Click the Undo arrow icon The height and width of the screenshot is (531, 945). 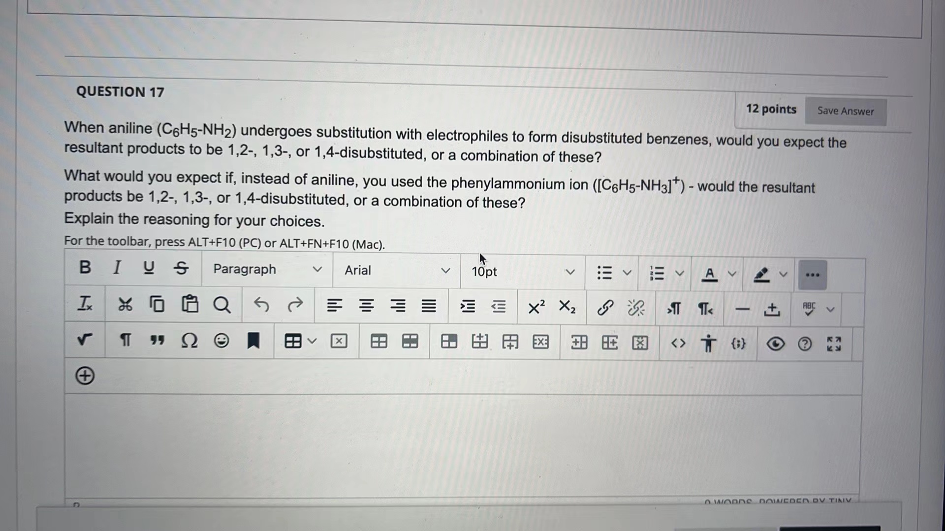pyautogui.click(x=261, y=305)
